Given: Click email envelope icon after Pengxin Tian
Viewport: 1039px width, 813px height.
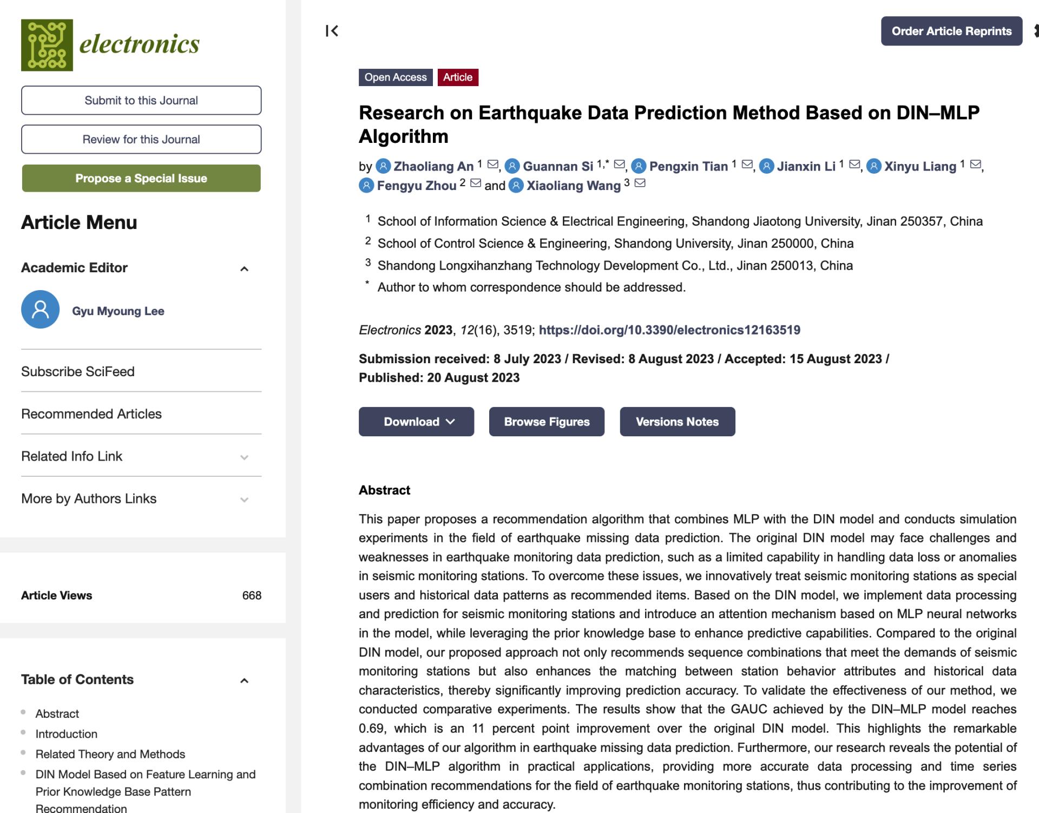Looking at the screenshot, I should (747, 164).
